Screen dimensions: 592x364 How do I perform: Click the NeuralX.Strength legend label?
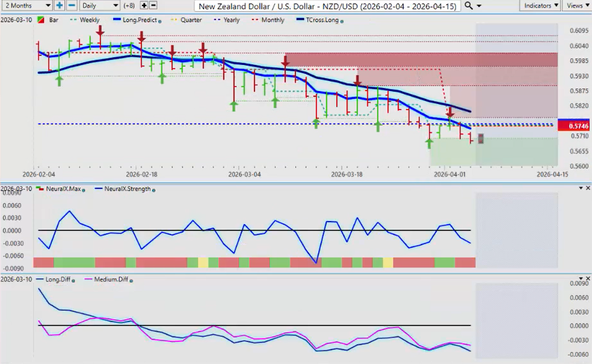tap(127, 189)
